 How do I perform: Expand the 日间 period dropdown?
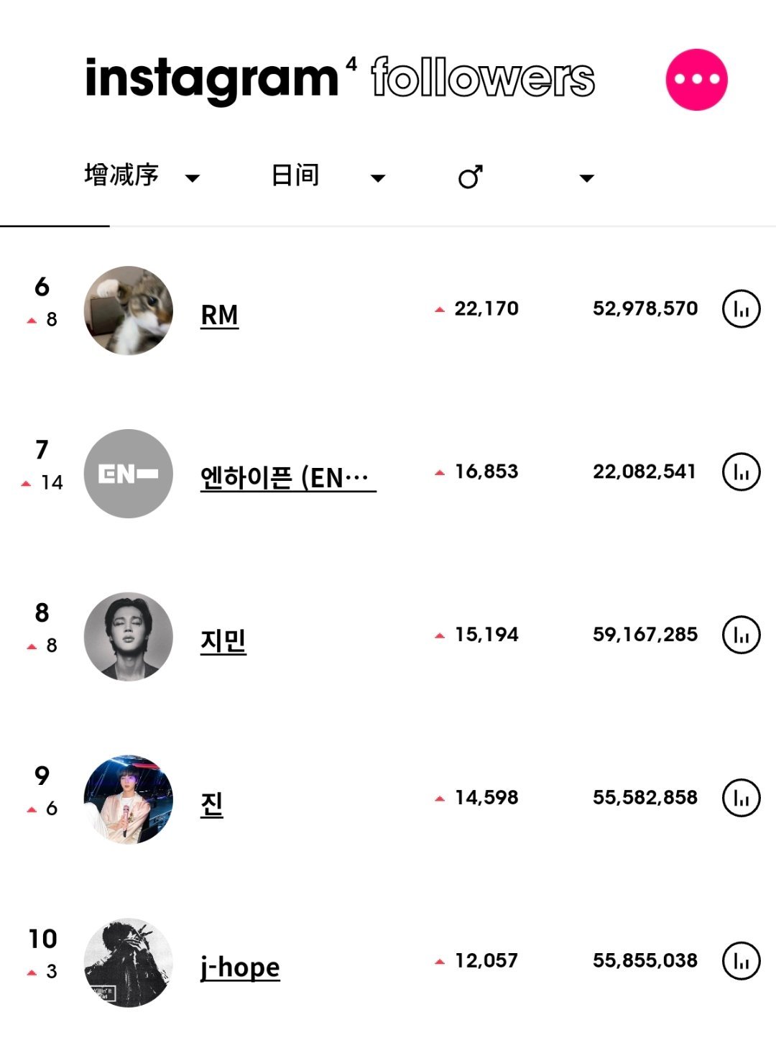tap(328, 176)
